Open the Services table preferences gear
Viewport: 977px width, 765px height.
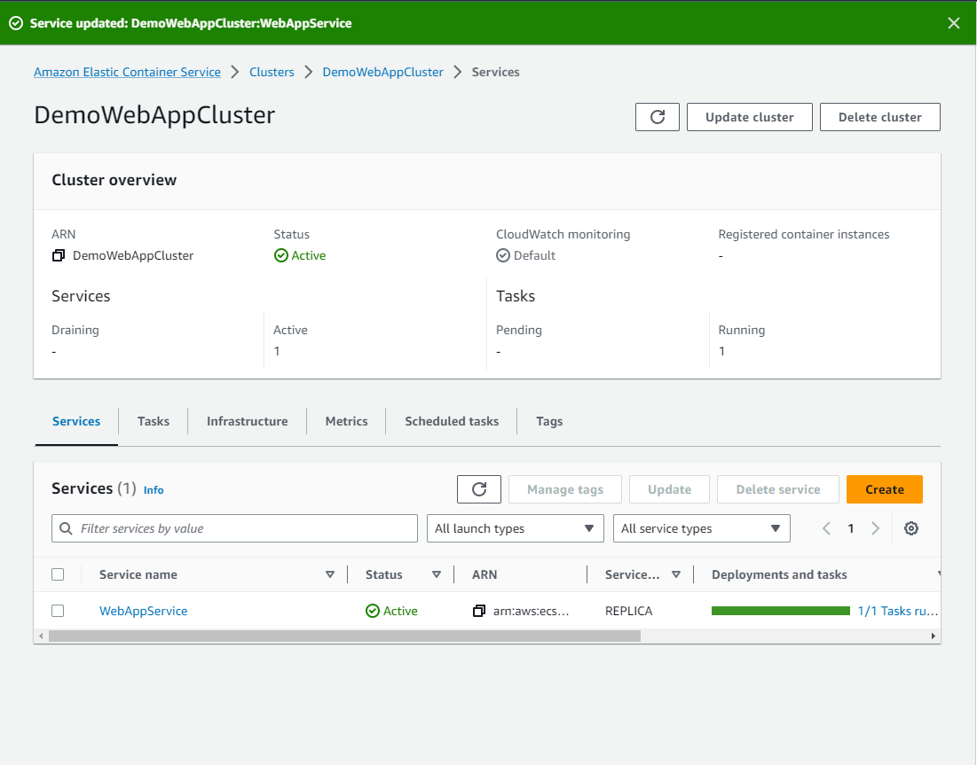910,527
